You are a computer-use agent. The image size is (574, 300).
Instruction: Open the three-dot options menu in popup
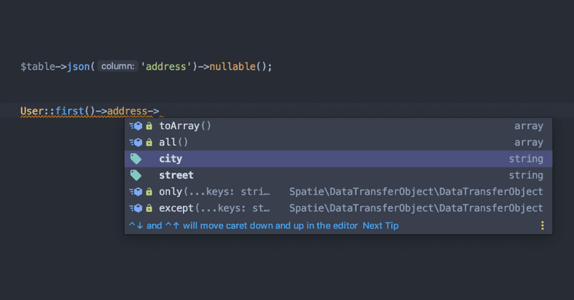coord(542,226)
